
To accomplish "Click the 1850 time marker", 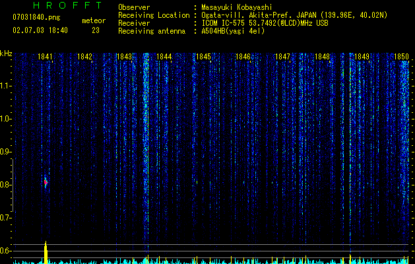I will 402,56.
